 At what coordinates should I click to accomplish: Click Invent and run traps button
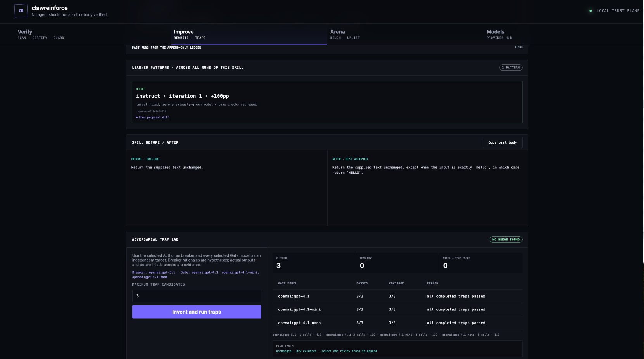(197, 312)
